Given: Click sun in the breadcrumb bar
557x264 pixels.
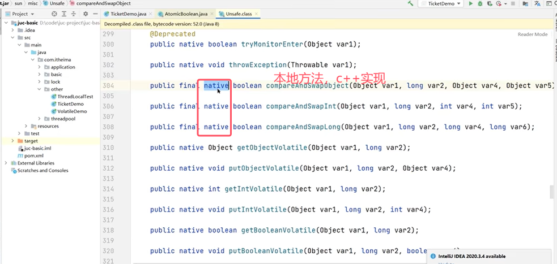Looking at the screenshot, I should coord(19,3).
